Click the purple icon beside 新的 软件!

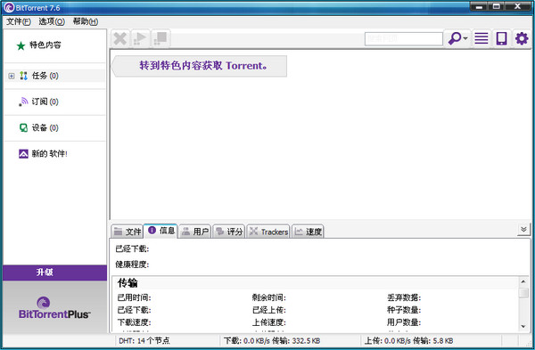[x=23, y=154]
